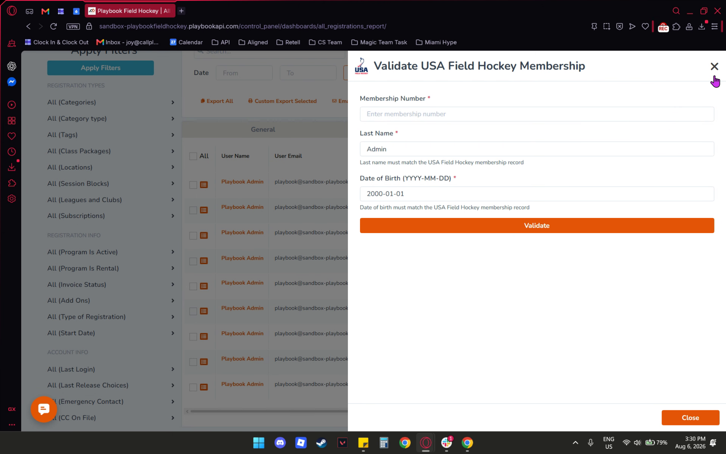
Task: Expand the All (Category type) filter
Action: [111, 118]
